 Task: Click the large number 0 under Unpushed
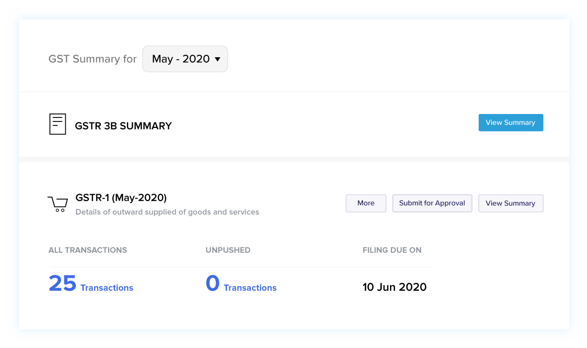click(212, 283)
